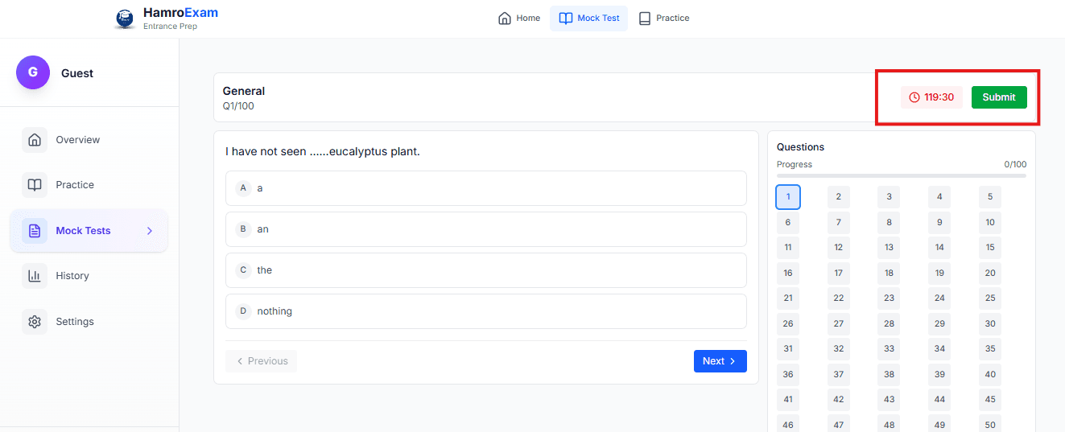Jump to question 3 in grid
The height and width of the screenshot is (432, 1065).
(889, 197)
